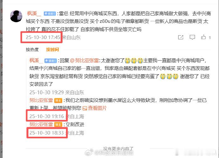The height and width of the screenshot is (158, 219).
Task: Open the @努比亚张雷 mention link
Action: point(84,61)
